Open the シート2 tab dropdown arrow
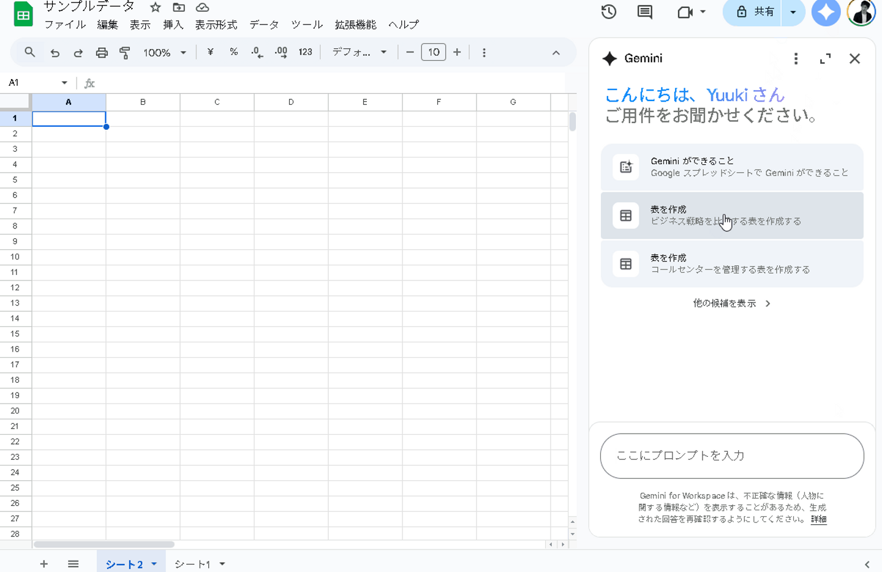 click(x=154, y=563)
